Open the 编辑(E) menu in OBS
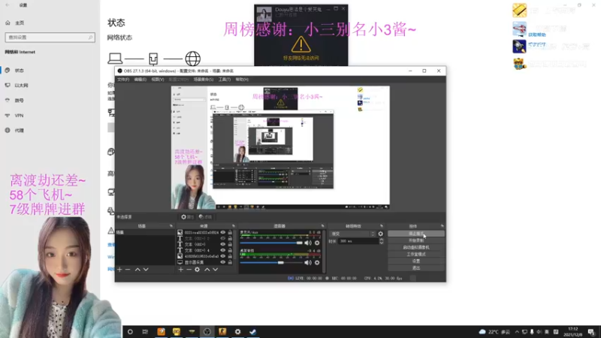Image resolution: width=601 pixels, height=338 pixels. [140, 80]
